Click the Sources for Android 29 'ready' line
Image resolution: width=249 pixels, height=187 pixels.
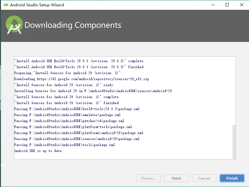[x=64, y=85]
